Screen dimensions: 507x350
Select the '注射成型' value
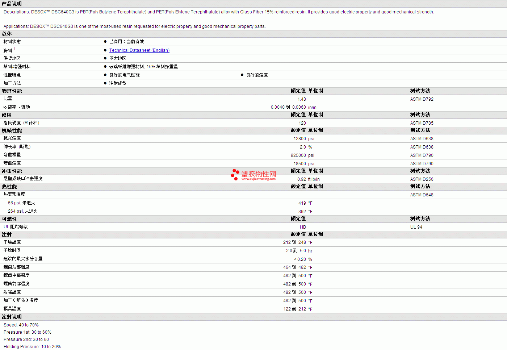click(x=118, y=83)
